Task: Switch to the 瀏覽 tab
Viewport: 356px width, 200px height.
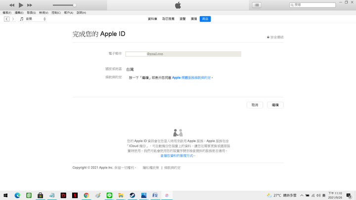Action: (x=183, y=19)
